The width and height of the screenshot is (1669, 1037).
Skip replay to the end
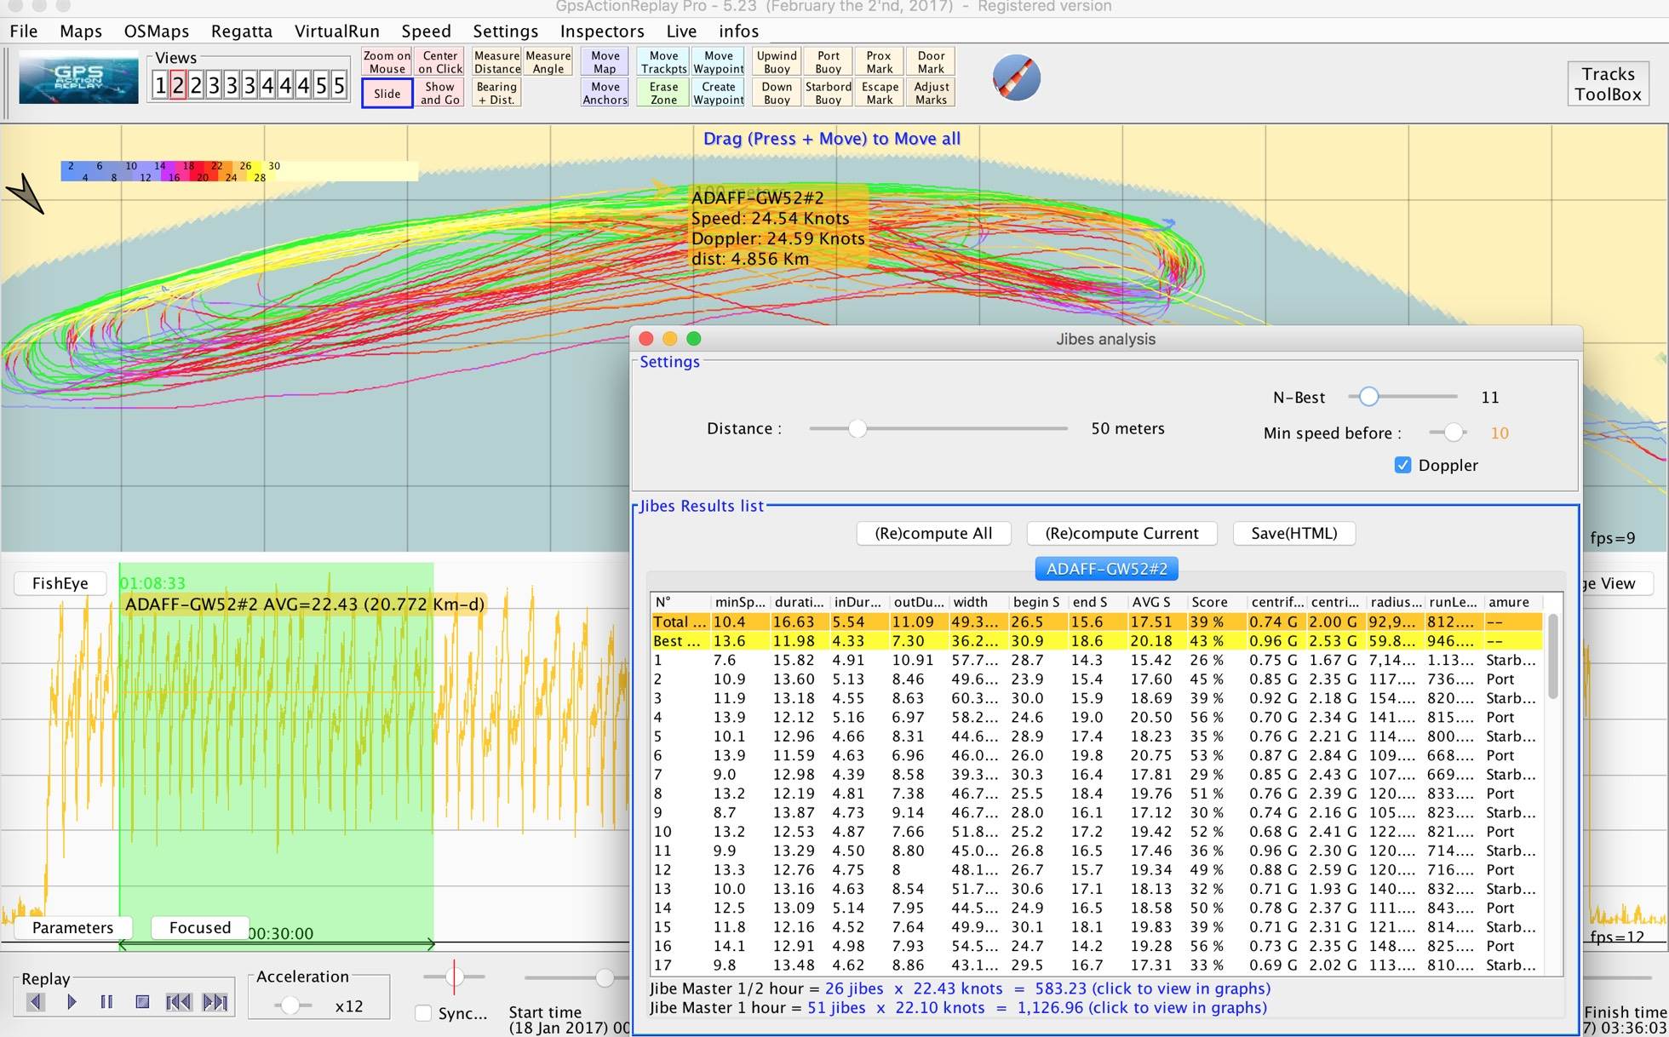click(215, 1002)
